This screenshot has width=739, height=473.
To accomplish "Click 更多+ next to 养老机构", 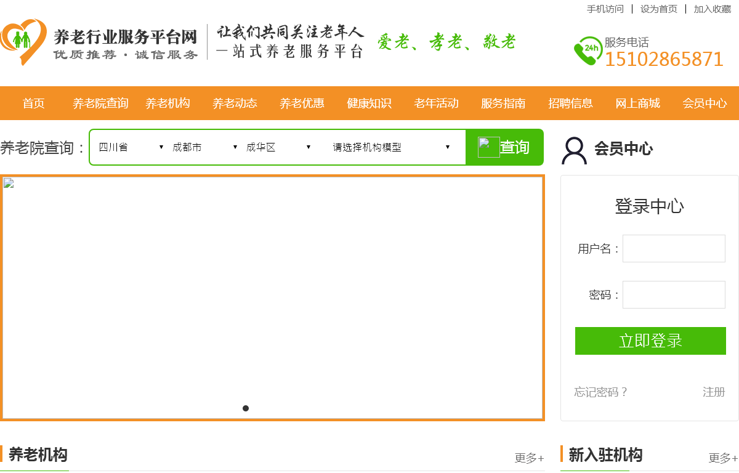I will click(x=529, y=458).
